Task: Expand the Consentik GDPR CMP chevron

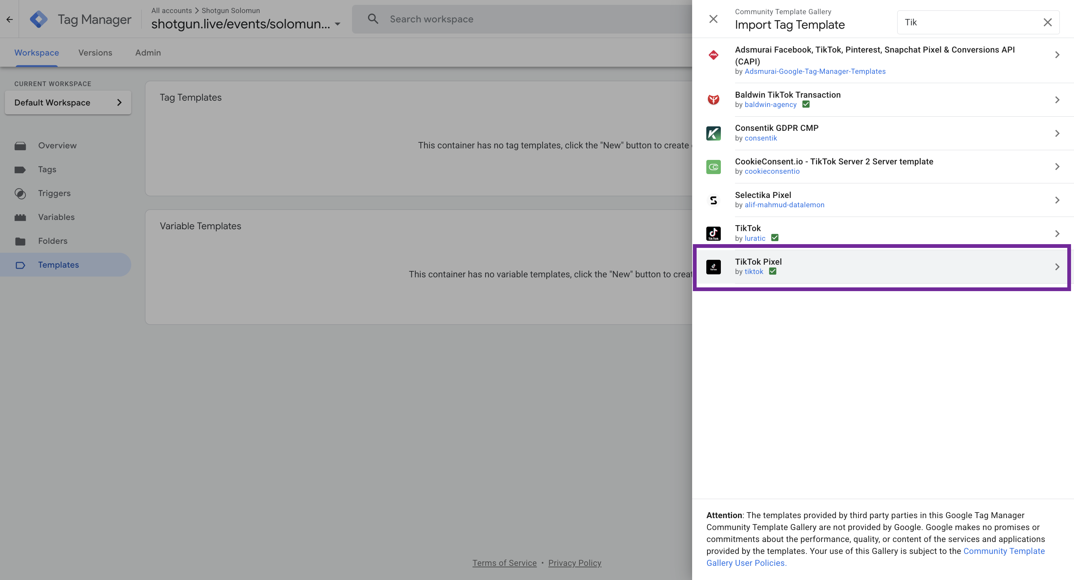Action: click(1057, 133)
